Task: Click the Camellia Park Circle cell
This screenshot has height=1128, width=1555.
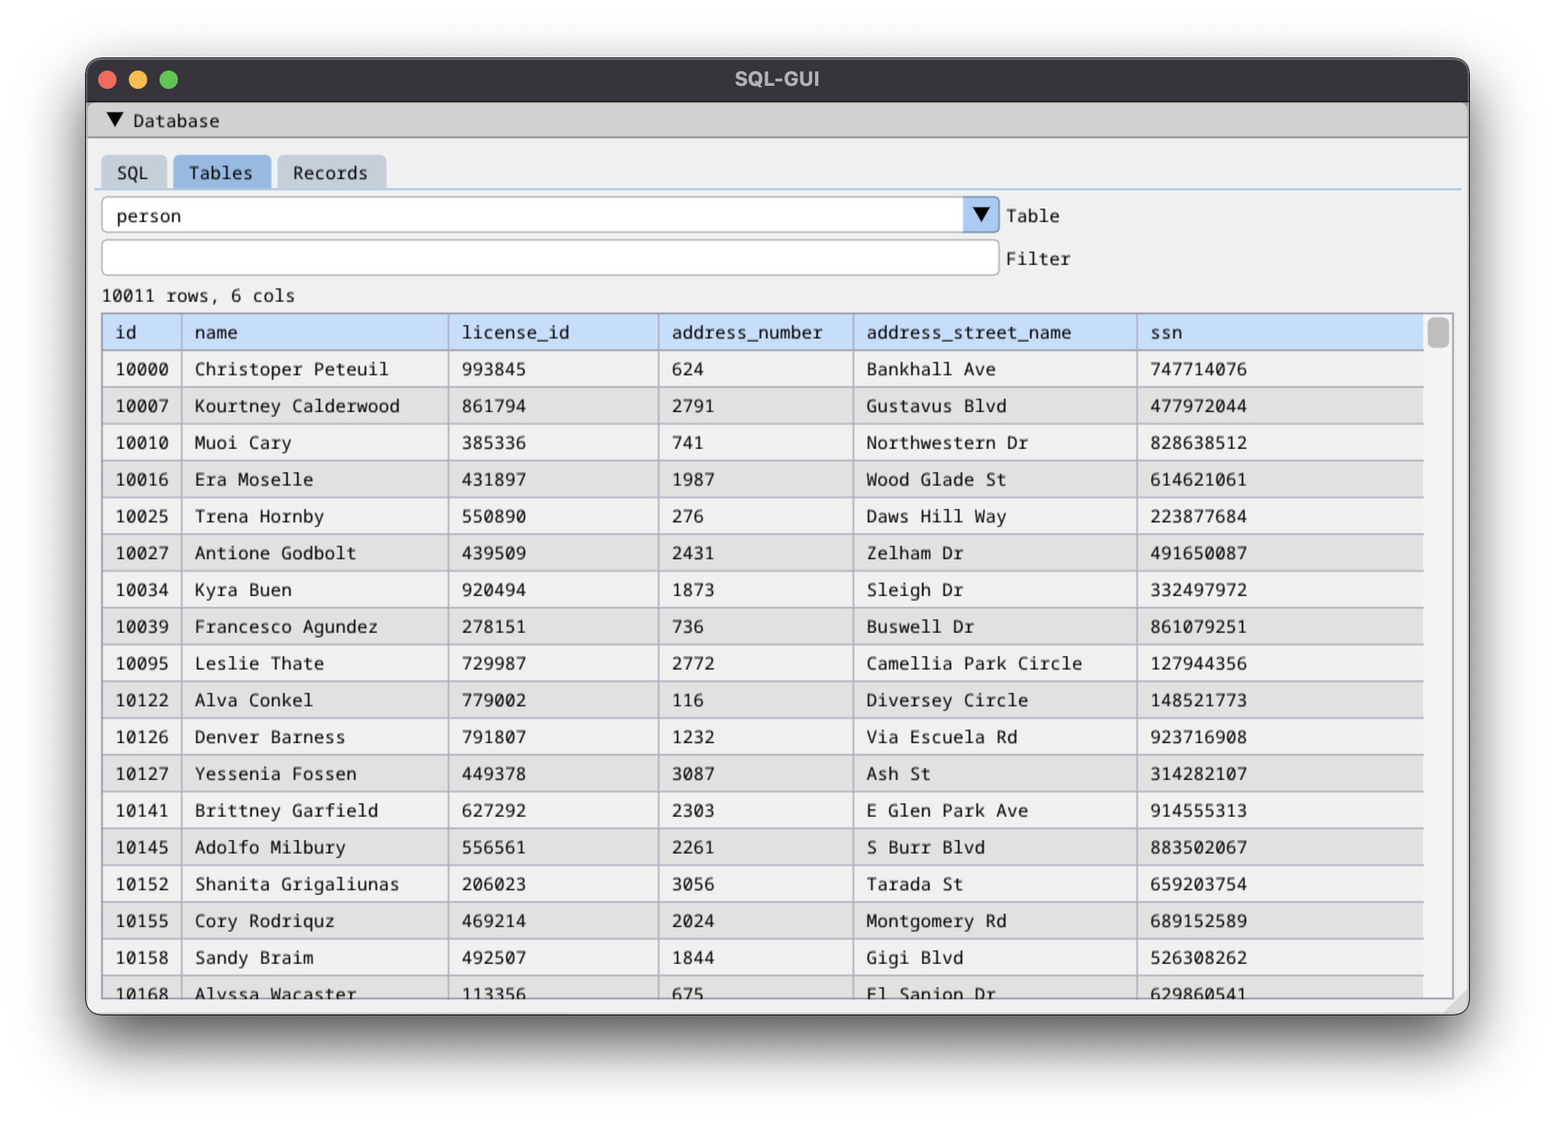Action: click(974, 664)
